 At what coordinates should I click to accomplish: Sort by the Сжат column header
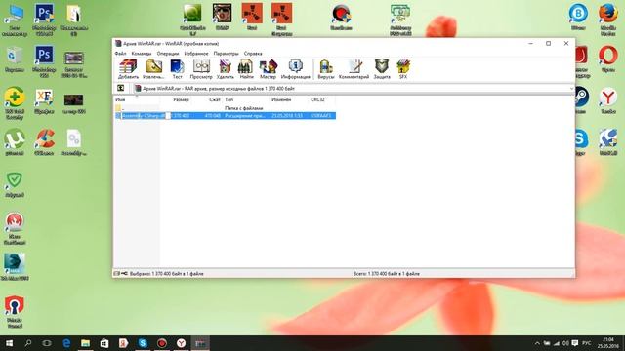[206, 99]
